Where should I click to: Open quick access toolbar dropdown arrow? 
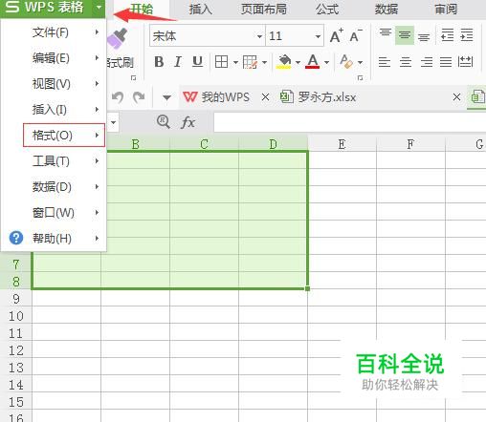click(x=166, y=97)
